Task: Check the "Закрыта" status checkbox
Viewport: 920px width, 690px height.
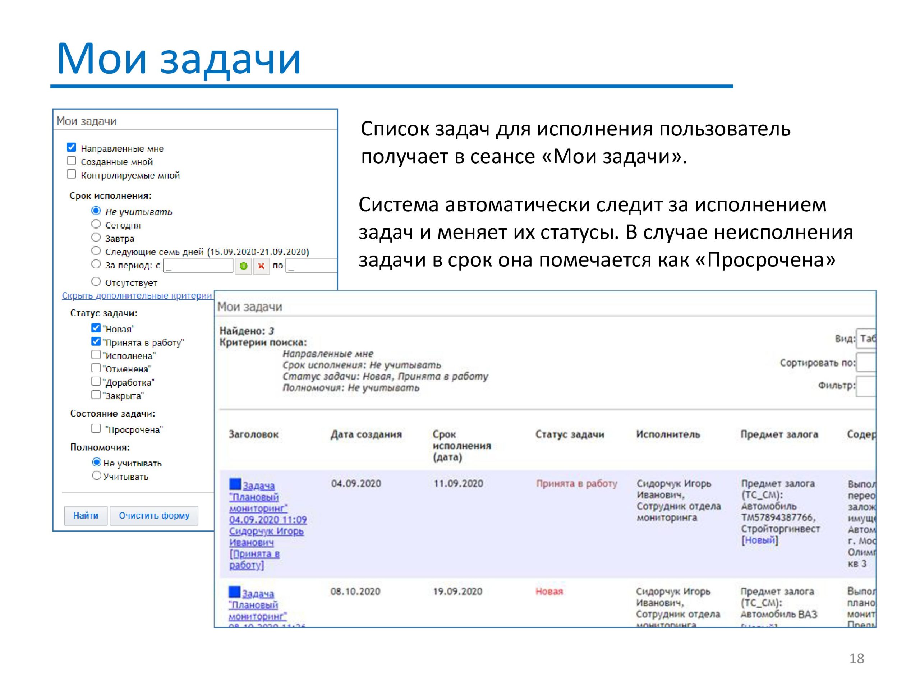Action: point(96,394)
